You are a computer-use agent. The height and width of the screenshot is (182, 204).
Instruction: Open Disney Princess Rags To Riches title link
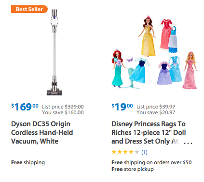click(x=149, y=133)
